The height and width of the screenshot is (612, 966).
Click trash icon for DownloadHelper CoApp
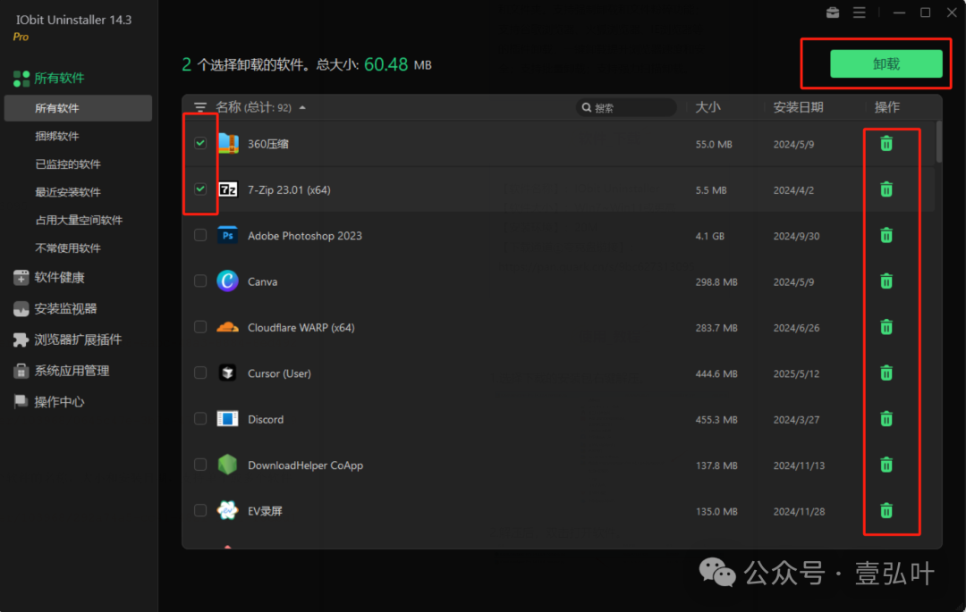tap(885, 465)
